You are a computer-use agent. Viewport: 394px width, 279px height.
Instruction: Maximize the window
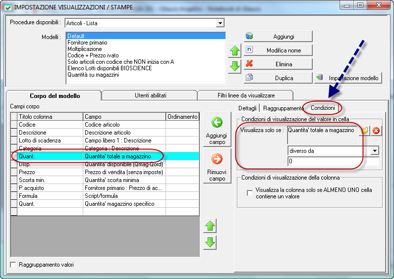(360, 5)
